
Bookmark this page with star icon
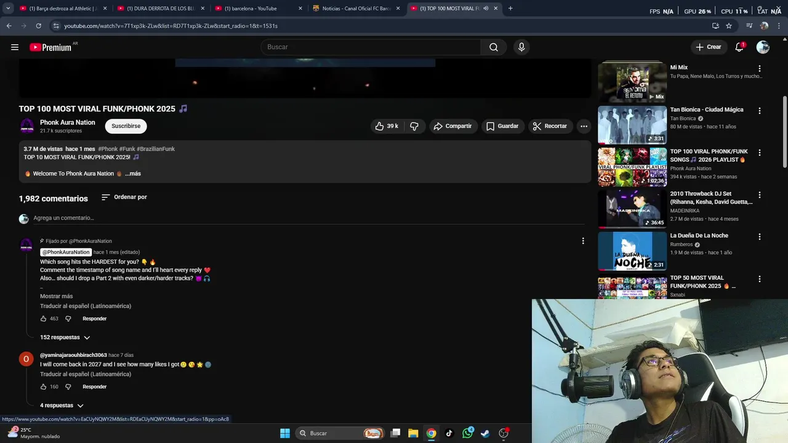tap(729, 26)
